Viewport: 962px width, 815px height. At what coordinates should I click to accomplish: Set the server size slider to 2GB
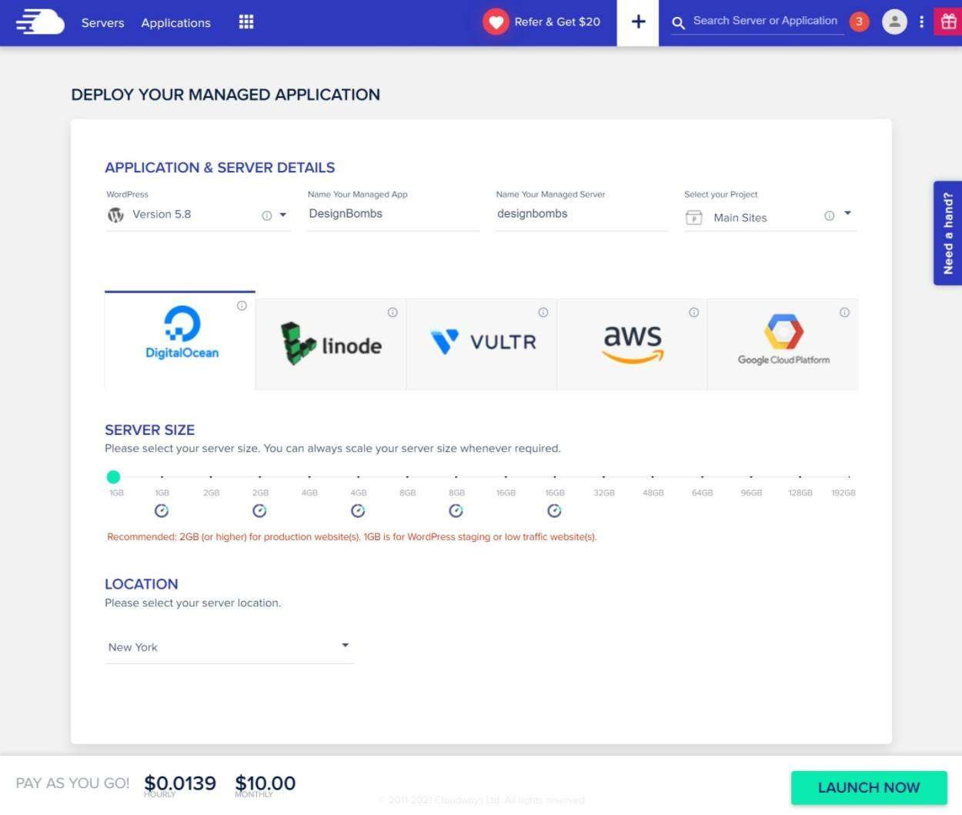[212, 476]
